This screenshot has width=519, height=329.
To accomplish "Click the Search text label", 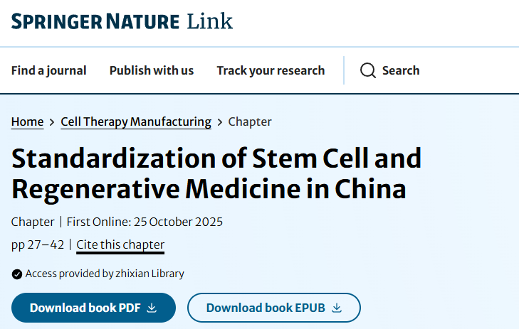I will (x=401, y=70).
